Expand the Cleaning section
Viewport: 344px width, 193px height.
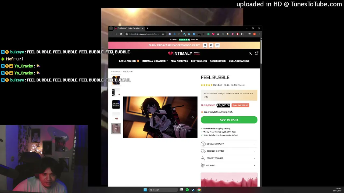click(229, 165)
